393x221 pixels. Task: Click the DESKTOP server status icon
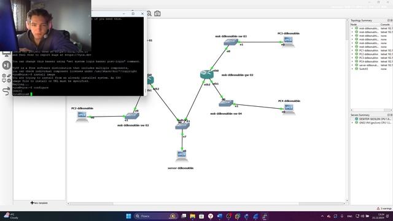click(356, 119)
